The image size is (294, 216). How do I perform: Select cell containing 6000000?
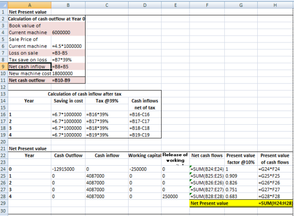point(68,33)
